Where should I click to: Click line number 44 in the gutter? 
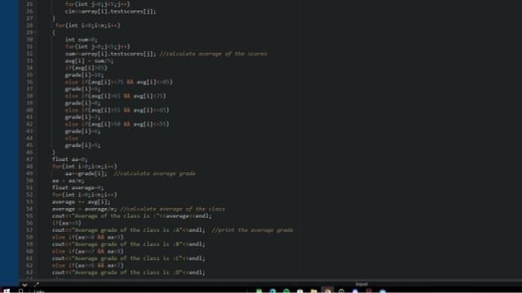pyautogui.click(x=29, y=138)
